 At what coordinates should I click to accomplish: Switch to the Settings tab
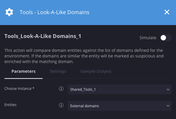[58, 71]
